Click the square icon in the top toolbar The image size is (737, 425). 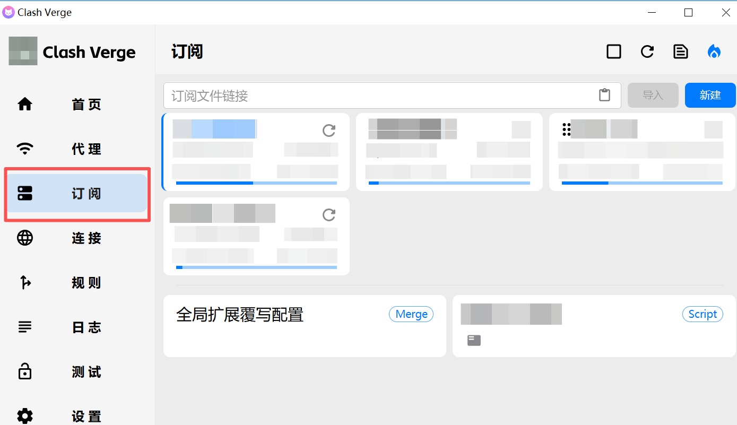coord(613,51)
